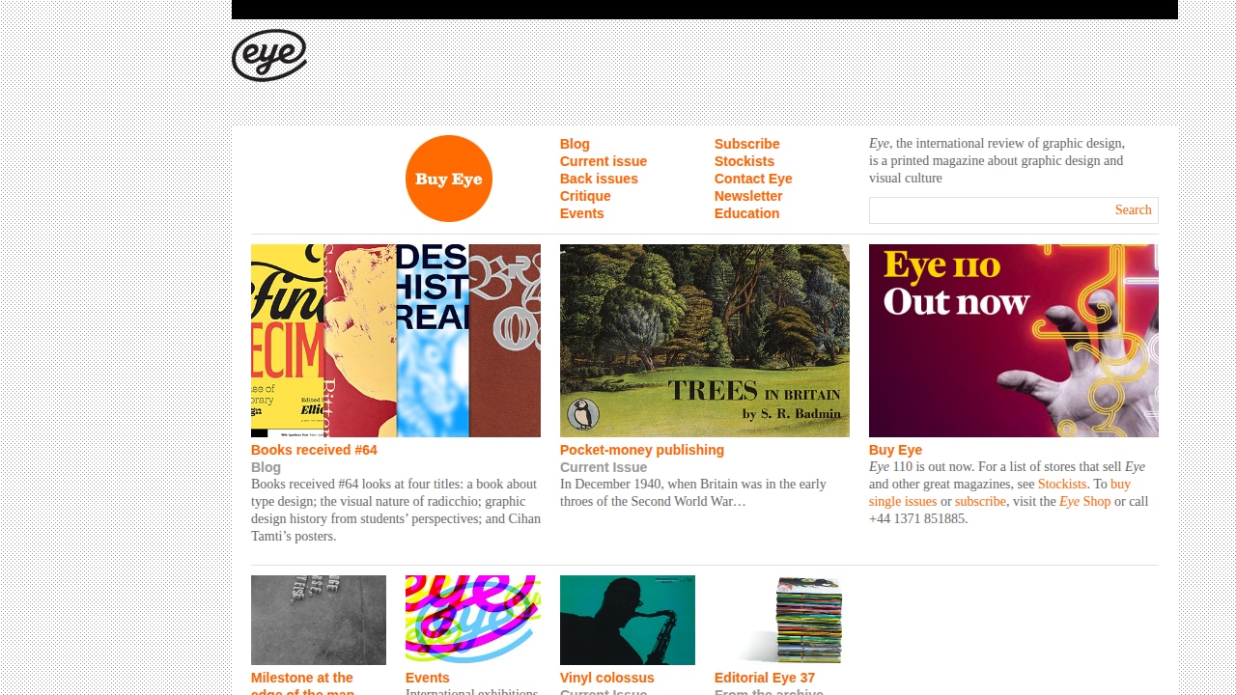Open the Vinyl colossus headline
Screen dimensions: 1236x695
(x=607, y=678)
